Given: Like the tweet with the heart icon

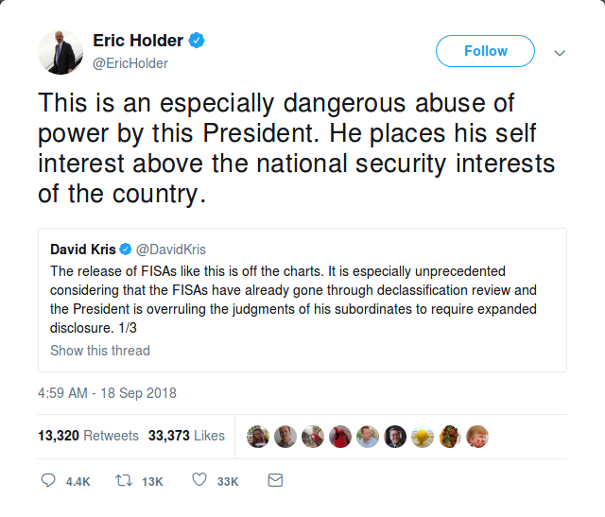Looking at the screenshot, I should pyautogui.click(x=199, y=480).
